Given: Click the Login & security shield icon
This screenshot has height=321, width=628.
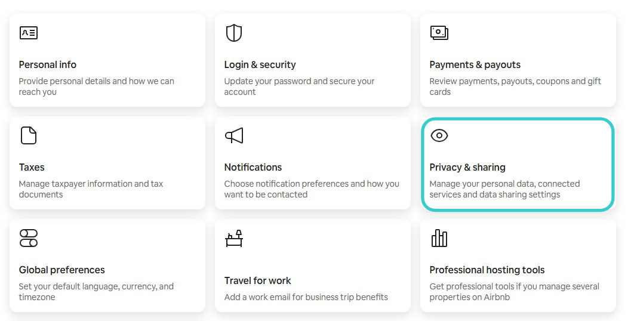Looking at the screenshot, I should tap(234, 33).
